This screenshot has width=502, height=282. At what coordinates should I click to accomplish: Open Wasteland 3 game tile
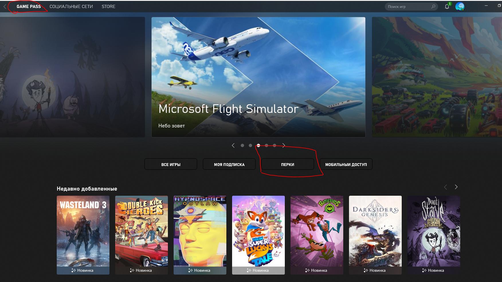[x=83, y=235]
